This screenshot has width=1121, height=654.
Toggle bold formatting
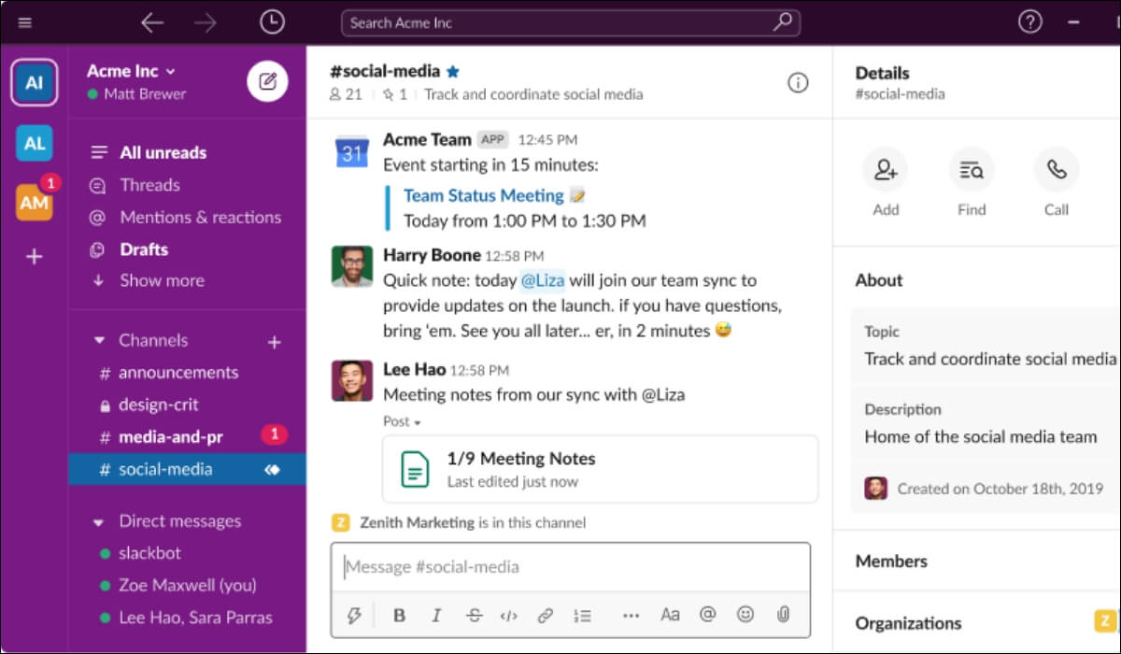coord(399,615)
